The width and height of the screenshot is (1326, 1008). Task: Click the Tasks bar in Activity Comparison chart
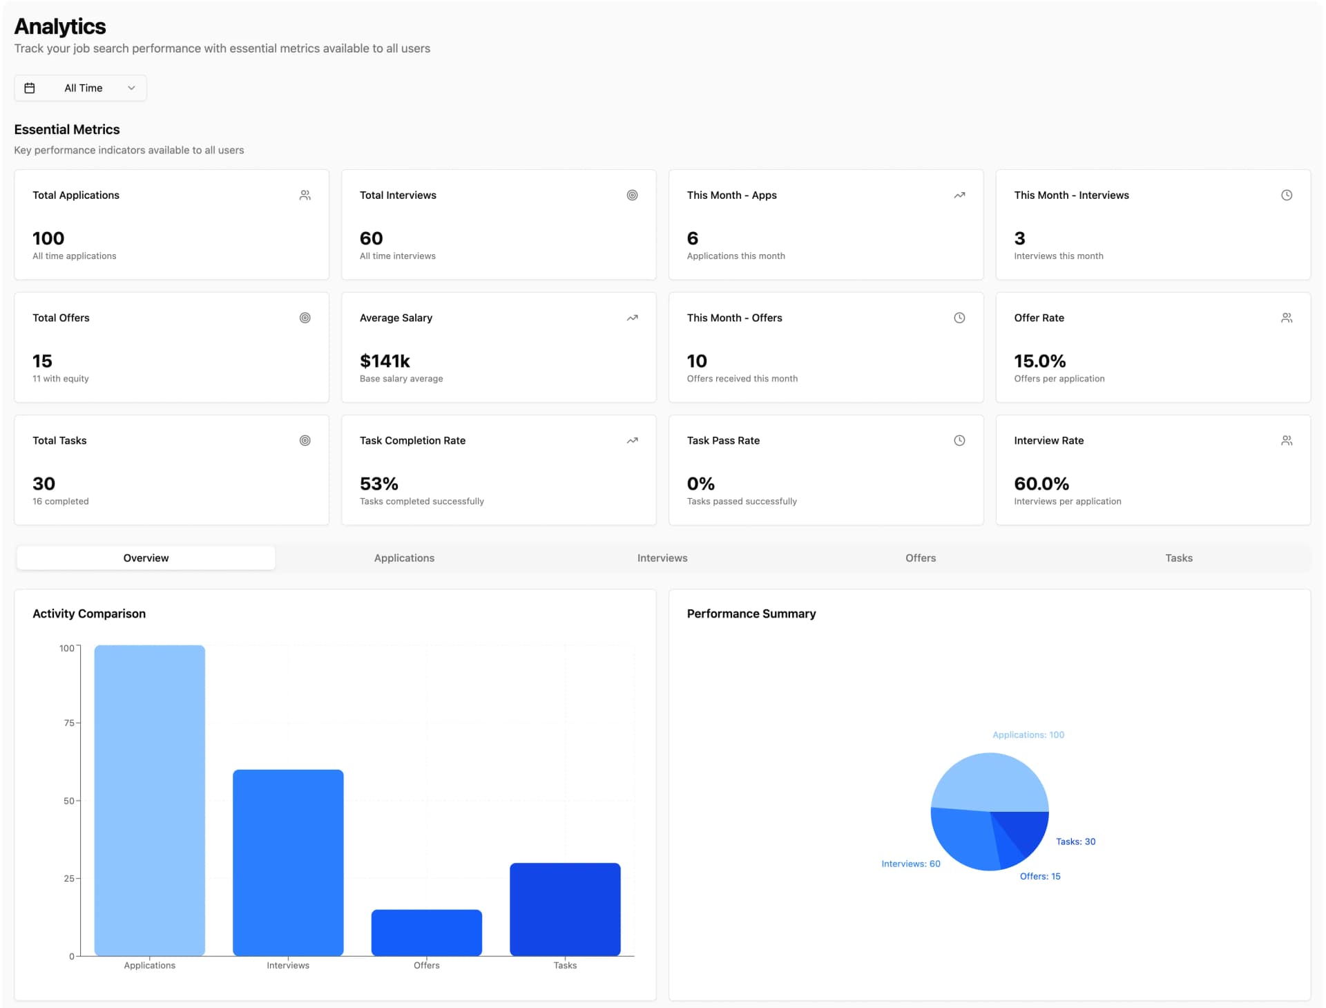[x=565, y=909]
